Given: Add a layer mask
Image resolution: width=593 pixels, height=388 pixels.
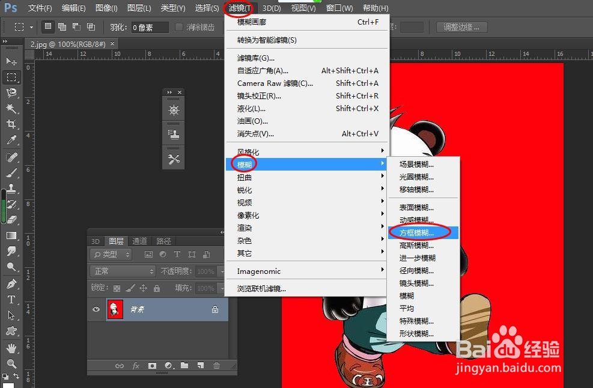Looking at the screenshot, I should point(152,366).
